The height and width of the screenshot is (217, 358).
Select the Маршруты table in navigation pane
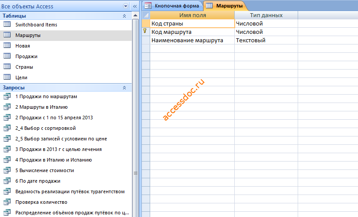[x=66, y=35]
